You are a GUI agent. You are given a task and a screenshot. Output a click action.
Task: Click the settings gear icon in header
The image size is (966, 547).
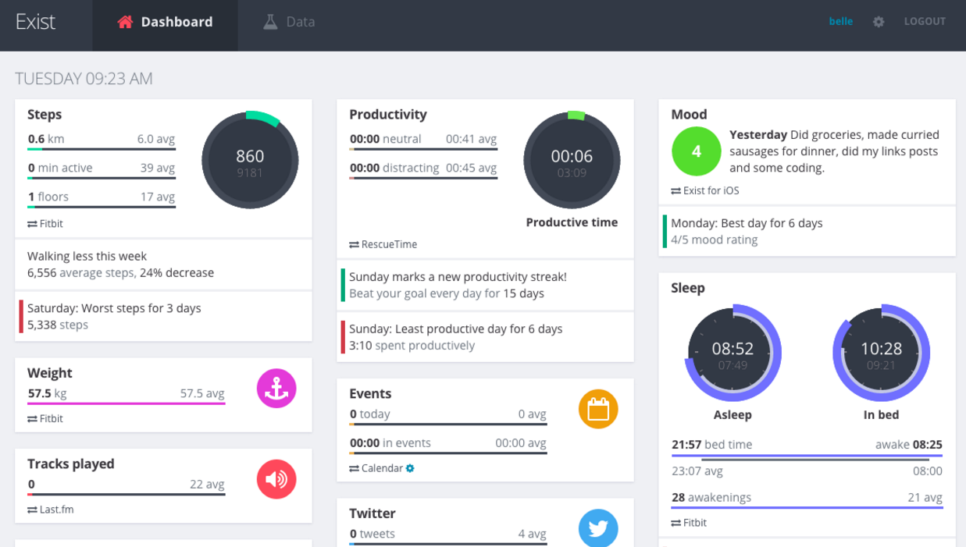click(879, 22)
